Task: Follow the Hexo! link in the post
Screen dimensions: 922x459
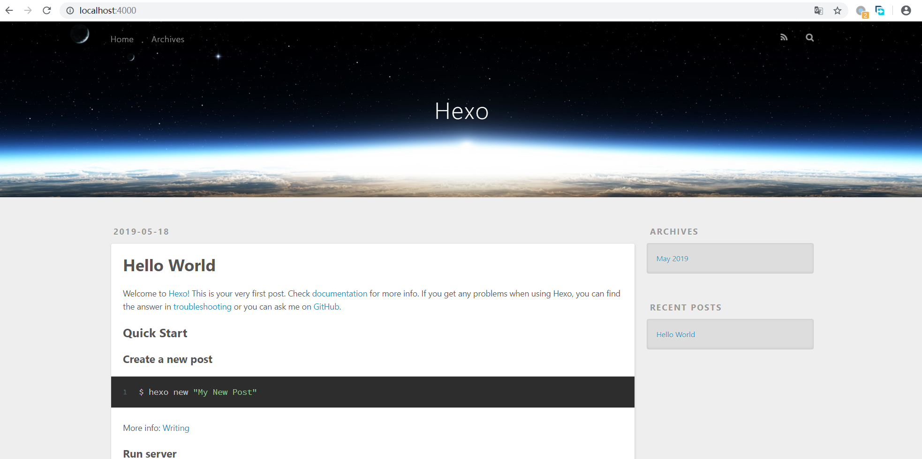Action: (179, 294)
